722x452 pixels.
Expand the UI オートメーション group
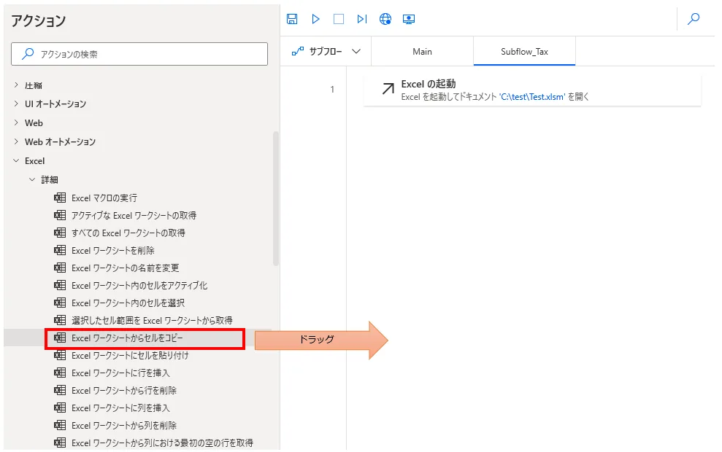pyautogui.click(x=16, y=104)
